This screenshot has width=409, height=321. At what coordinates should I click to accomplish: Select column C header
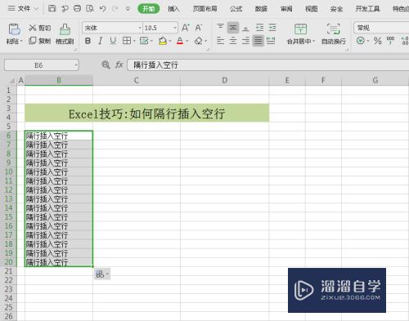click(137, 81)
